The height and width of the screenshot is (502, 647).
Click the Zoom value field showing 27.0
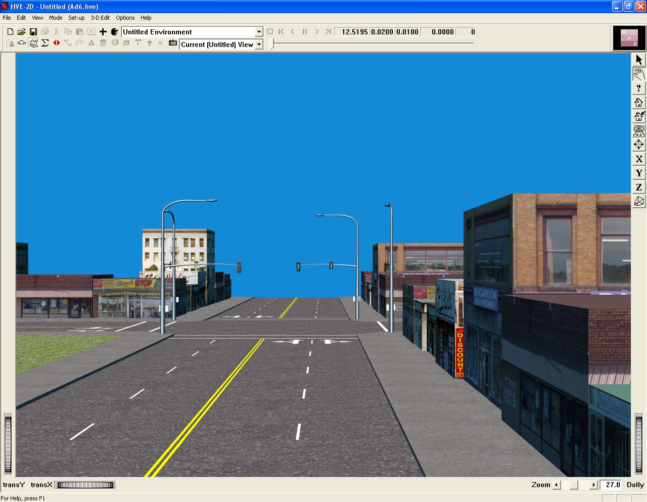612,485
